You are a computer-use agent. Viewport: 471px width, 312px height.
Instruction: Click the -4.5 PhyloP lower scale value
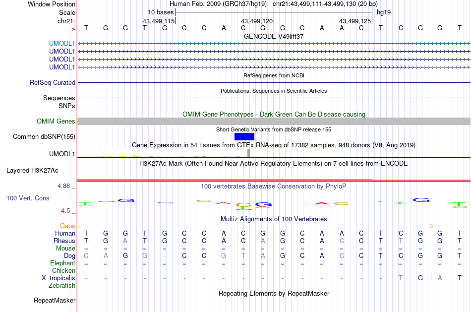click(64, 211)
